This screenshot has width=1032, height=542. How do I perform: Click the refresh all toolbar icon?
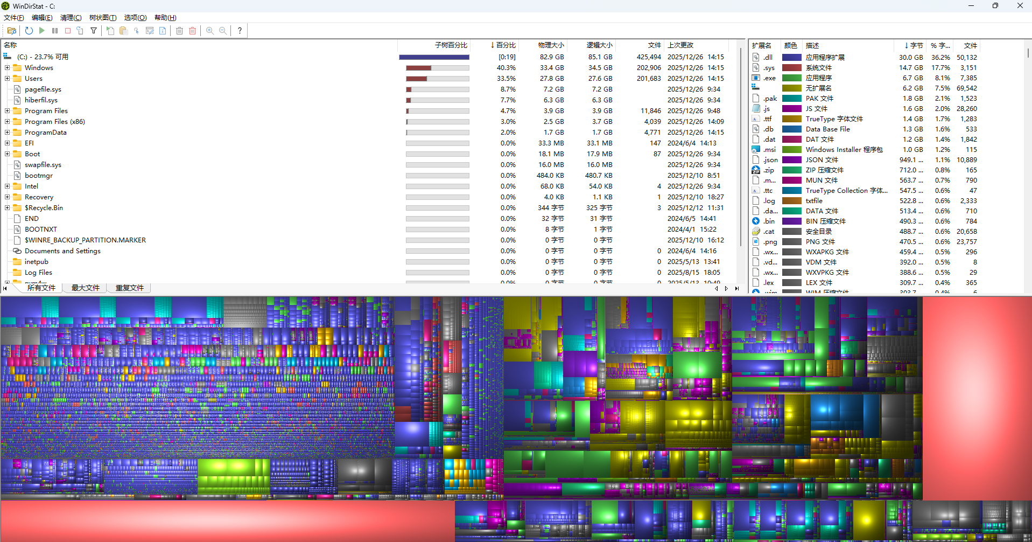tap(29, 31)
